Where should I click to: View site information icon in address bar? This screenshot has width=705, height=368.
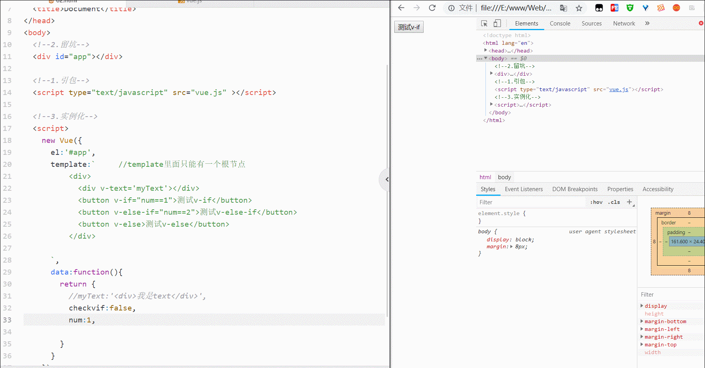click(451, 8)
